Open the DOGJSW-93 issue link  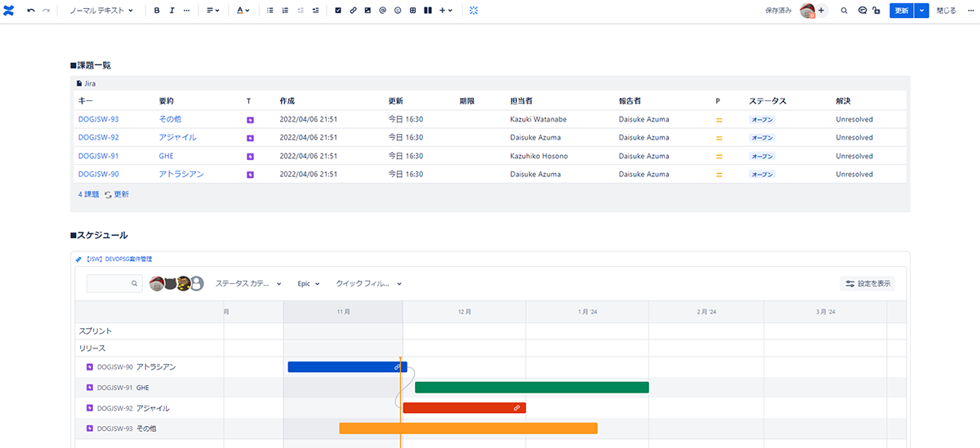(x=98, y=119)
